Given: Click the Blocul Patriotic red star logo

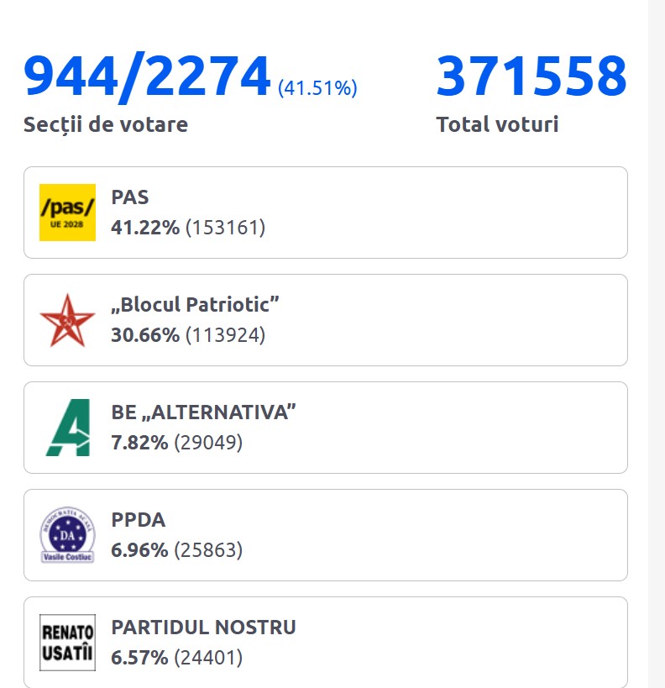Looking at the screenshot, I should [x=67, y=320].
